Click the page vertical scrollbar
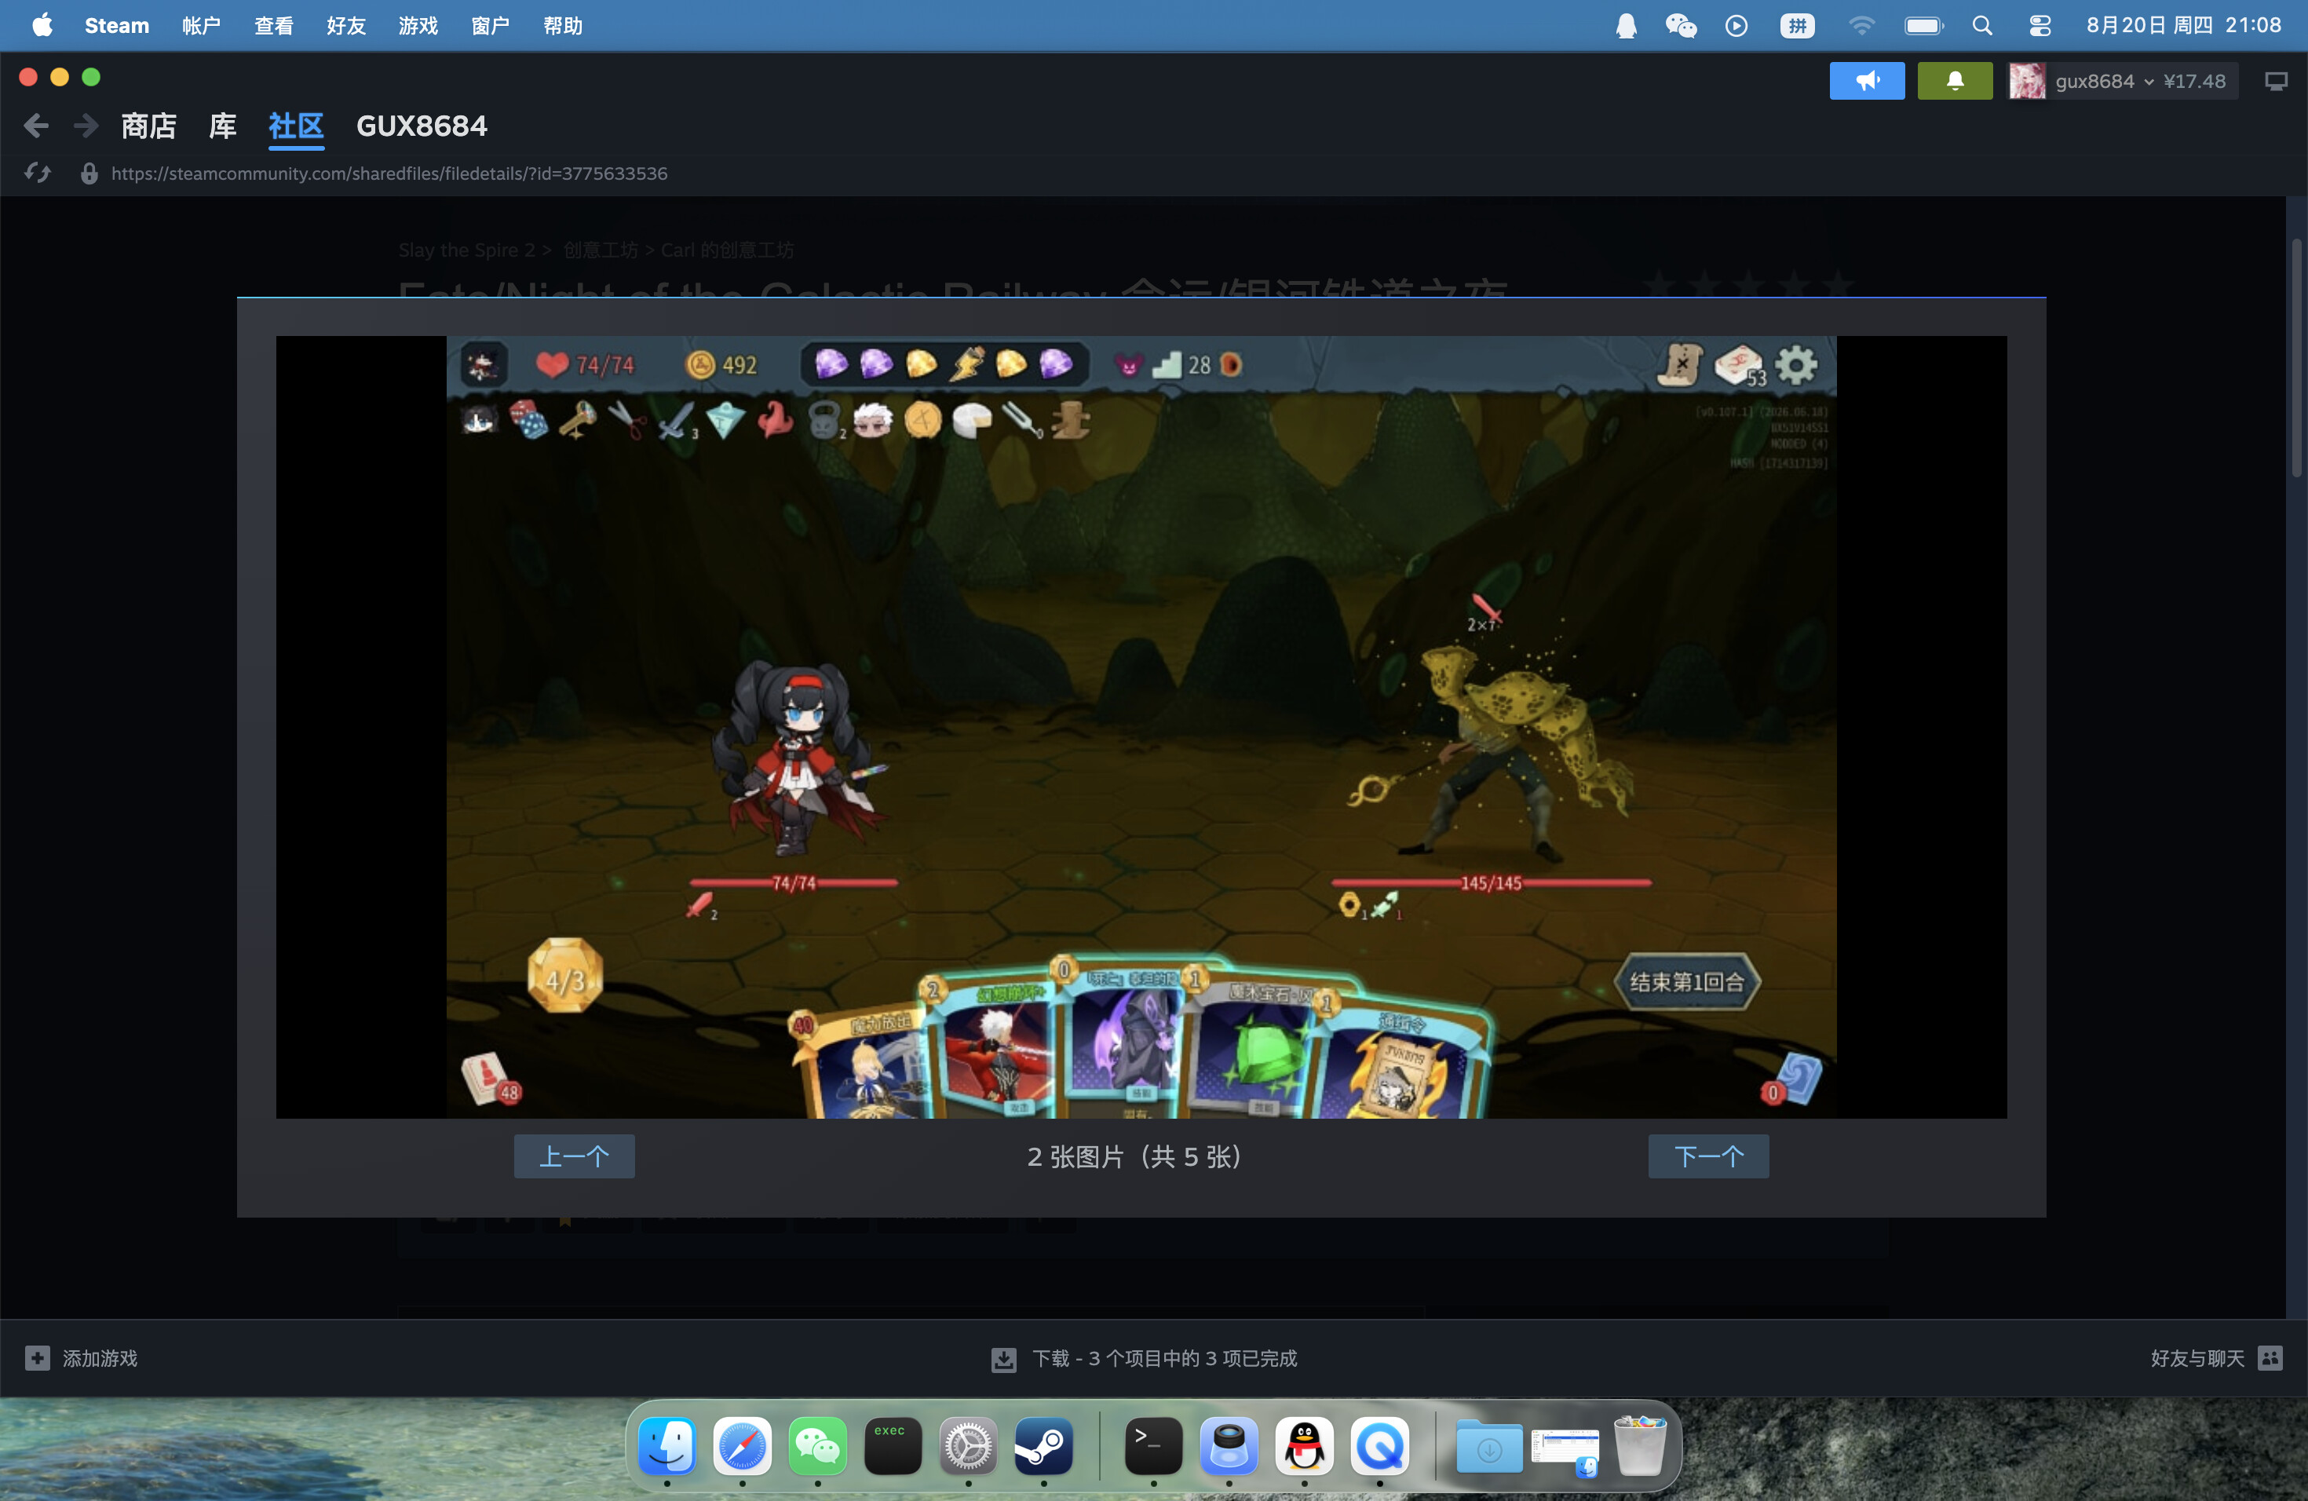 coord(2296,358)
